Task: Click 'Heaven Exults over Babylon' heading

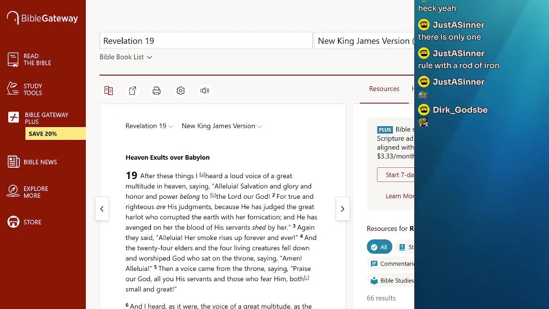Action: click(168, 158)
